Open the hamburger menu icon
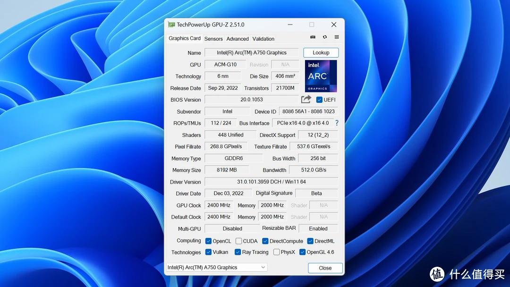The image size is (510, 287). coord(337,37)
